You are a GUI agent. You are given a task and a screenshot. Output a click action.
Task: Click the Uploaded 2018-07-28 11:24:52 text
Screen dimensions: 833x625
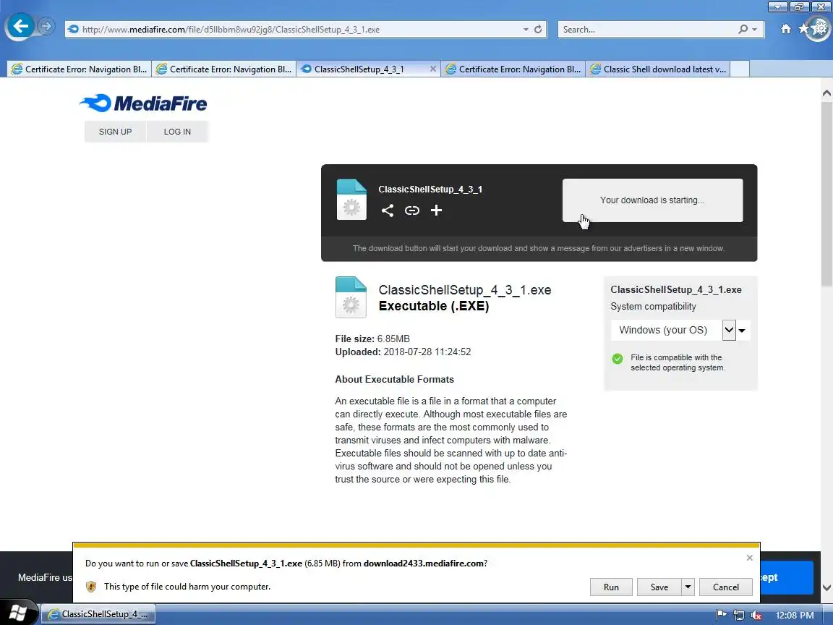[x=403, y=352]
